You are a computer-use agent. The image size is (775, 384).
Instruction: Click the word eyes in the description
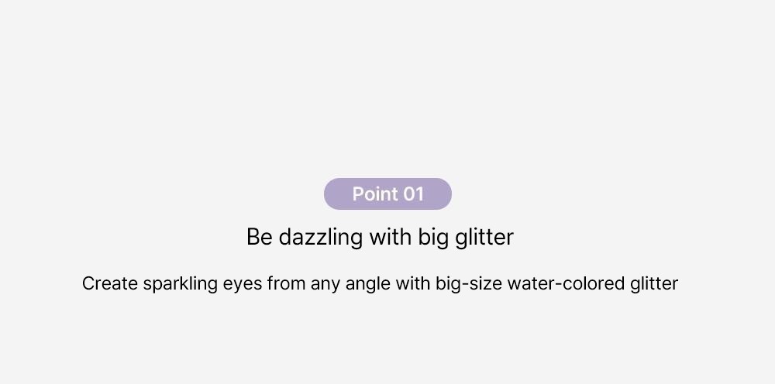tap(242, 285)
